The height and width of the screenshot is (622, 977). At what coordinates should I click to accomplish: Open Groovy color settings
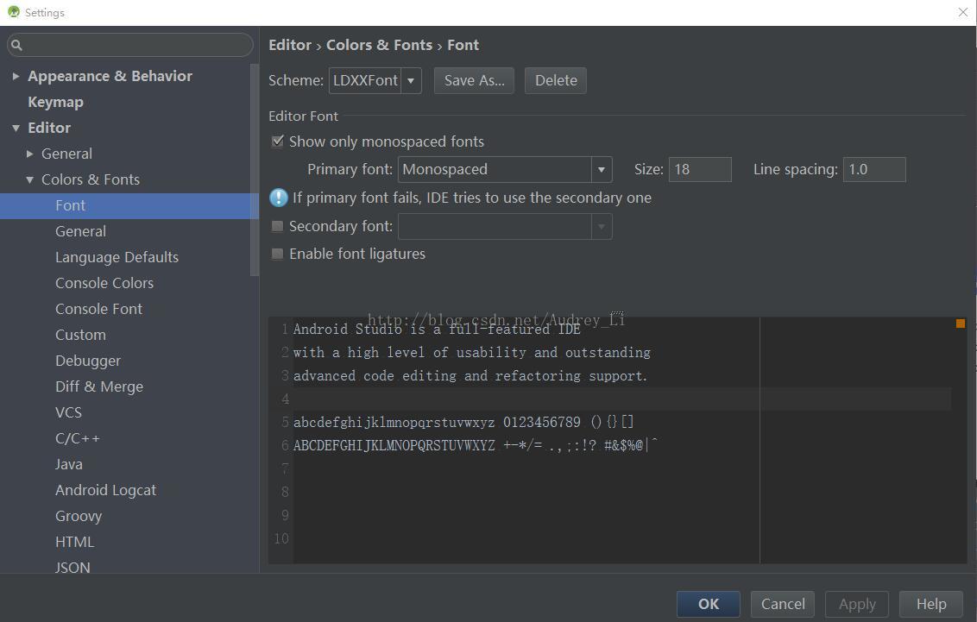coord(79,516)
